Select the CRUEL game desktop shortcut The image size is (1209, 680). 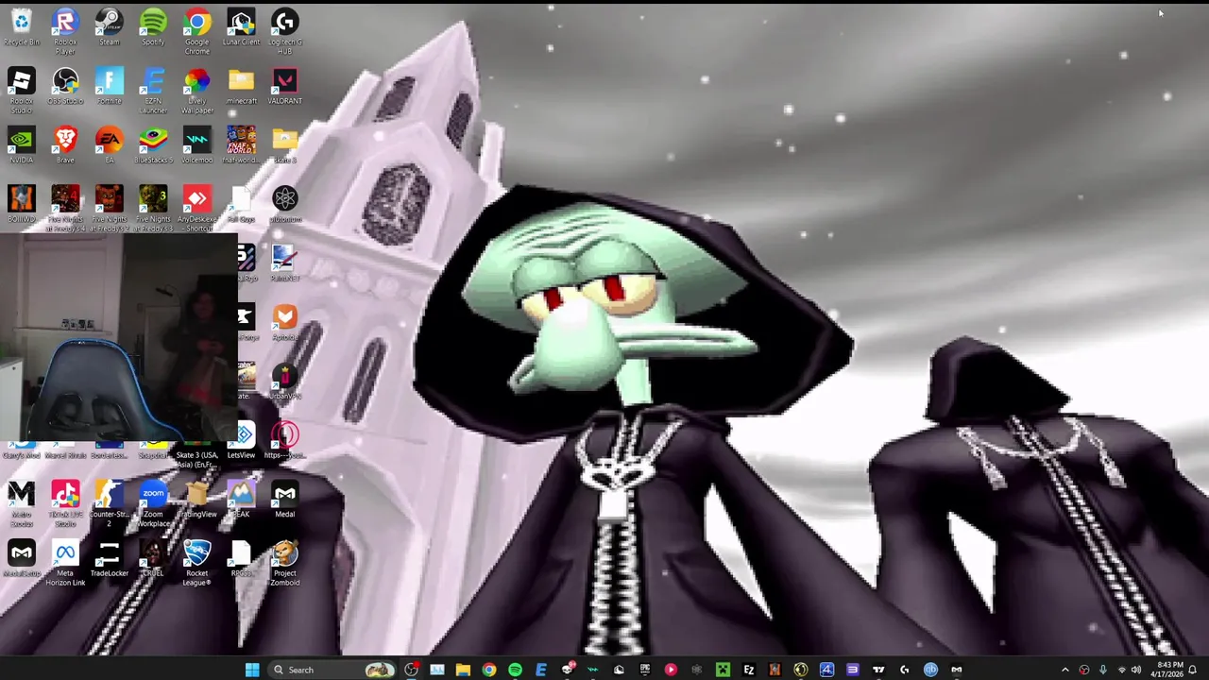pyautogui.click(x=153, y=558)
